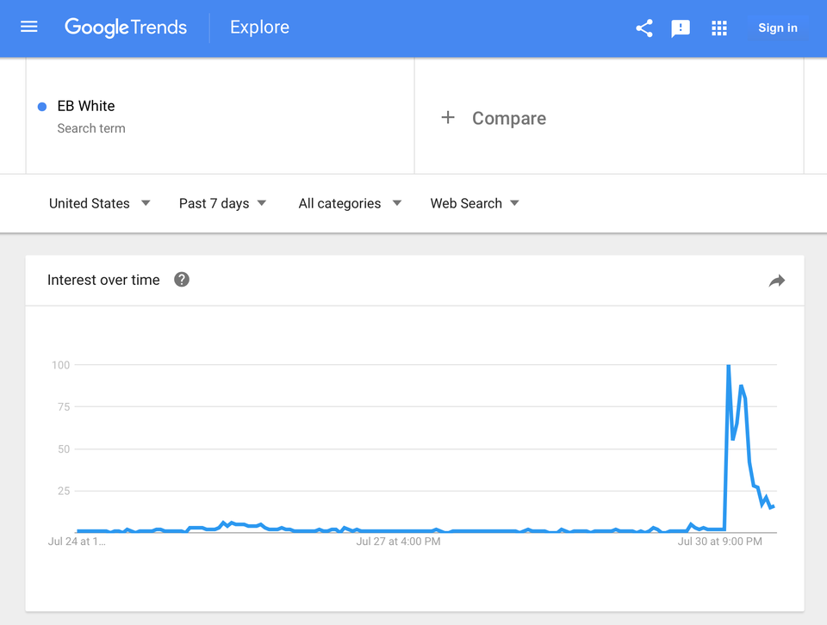Click the Jul 27 at 4:00 PM label
The image size is (827, 625).
[398, 541]
